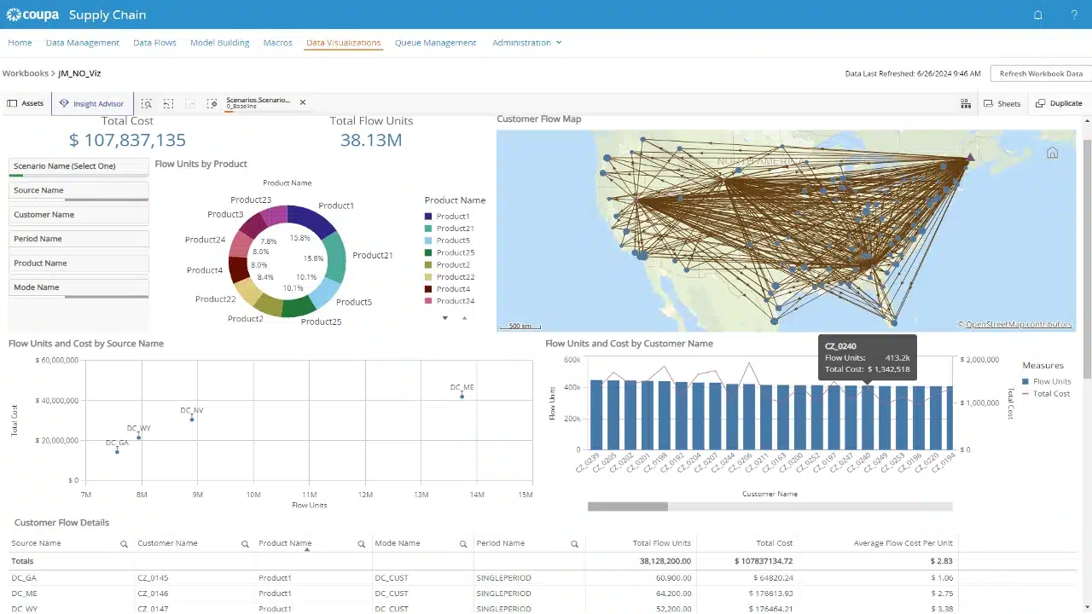
Task: Switch to Data Flows
Action: 154,42
